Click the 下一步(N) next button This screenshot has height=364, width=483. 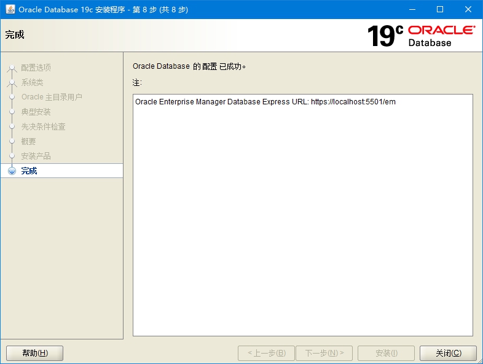click(x=324, y=353)
